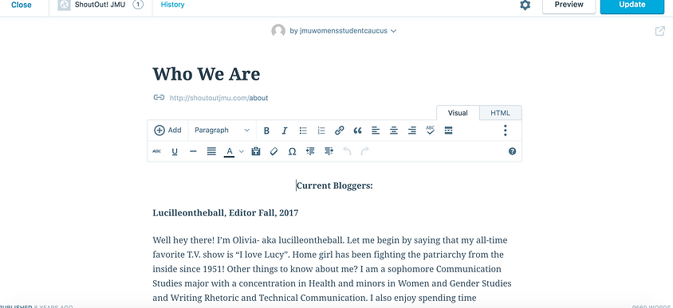Viewport: 673px width, 308px height.
Task: Justify the text alignment
Action: tap(211, 151)
